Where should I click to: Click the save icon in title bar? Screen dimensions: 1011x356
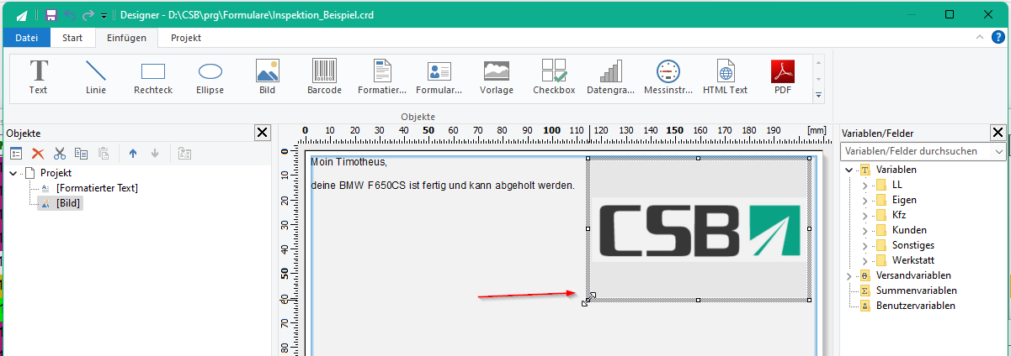[x=51, y=15]
